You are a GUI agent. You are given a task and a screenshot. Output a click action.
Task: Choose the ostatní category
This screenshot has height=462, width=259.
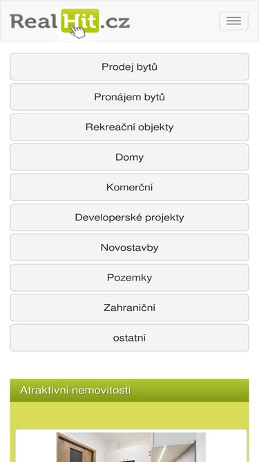pos(130,337)
